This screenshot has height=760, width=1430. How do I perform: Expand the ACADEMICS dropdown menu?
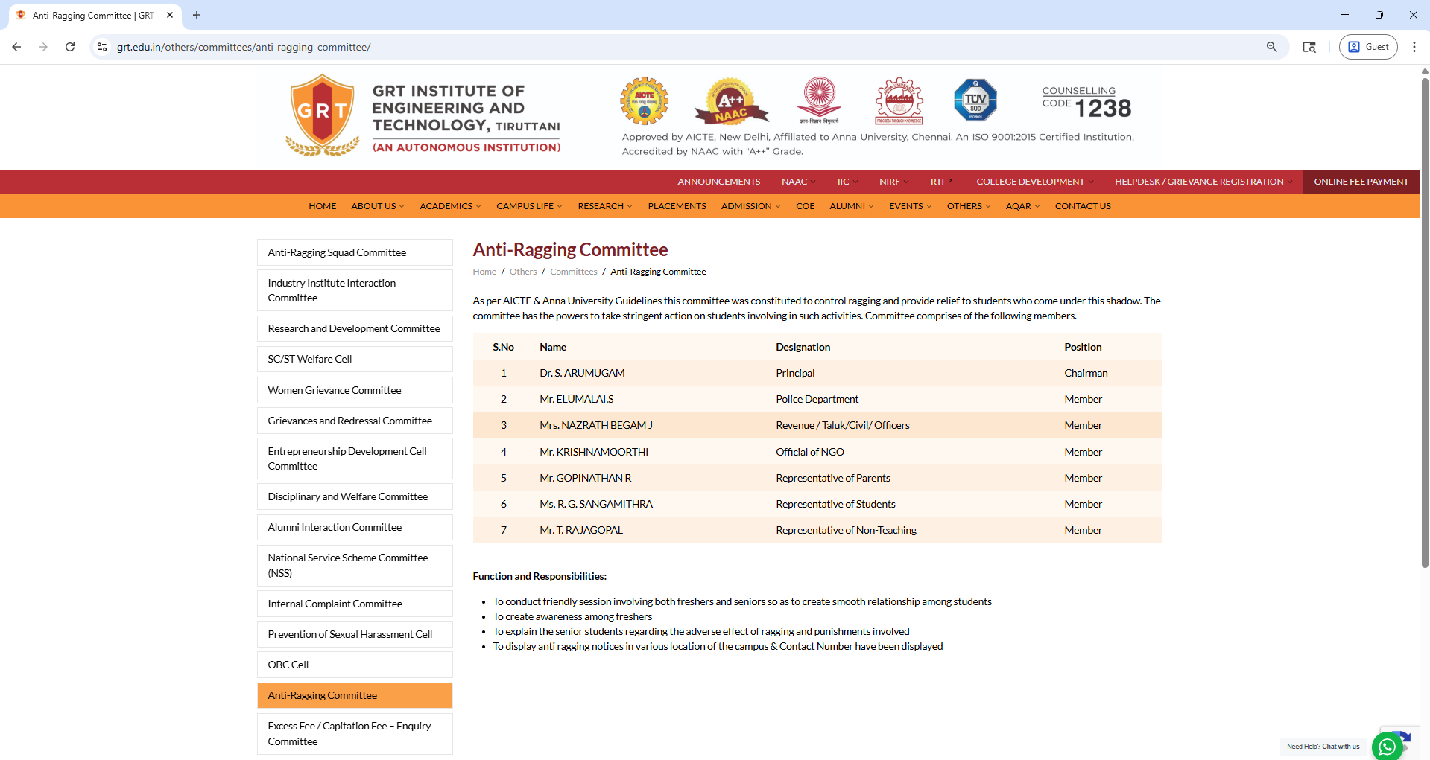point(449,206)
